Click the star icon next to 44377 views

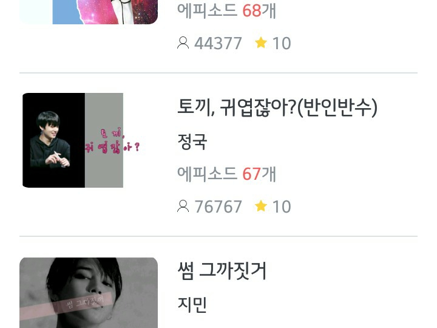[x=261, y=43]
